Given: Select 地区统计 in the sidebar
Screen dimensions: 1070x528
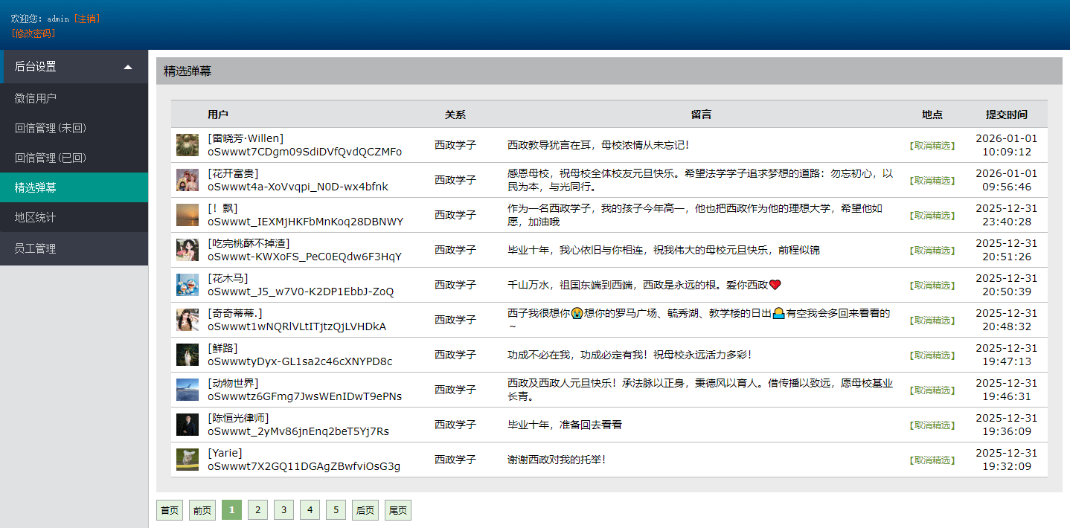Looking at the screenshot, I should pos(36,218).
